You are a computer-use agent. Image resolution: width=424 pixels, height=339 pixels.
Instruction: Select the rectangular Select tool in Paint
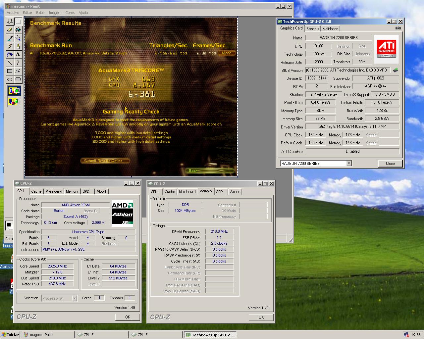18,22
